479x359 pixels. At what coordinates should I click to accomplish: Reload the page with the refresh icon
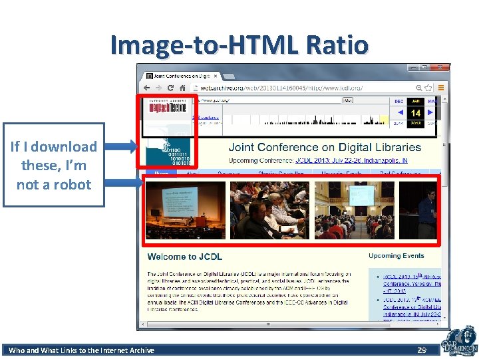[170, 88]
